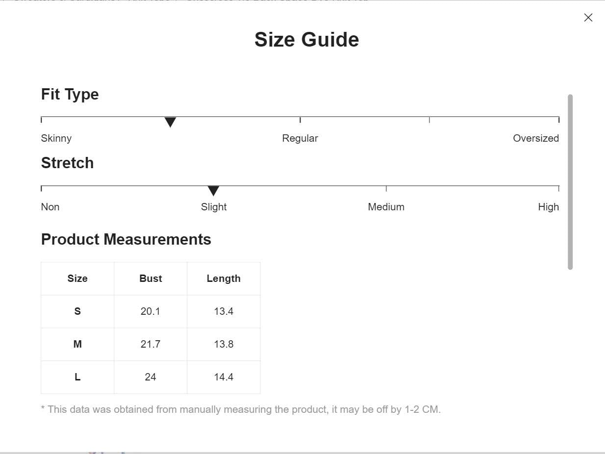The image size is (605, 454).
Task: Click the Stretch slider triangle marker
Action: coord(213,191)
